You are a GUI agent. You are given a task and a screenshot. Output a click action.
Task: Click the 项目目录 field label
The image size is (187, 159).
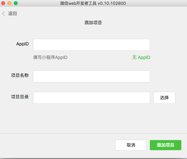(x=20, y=97)
